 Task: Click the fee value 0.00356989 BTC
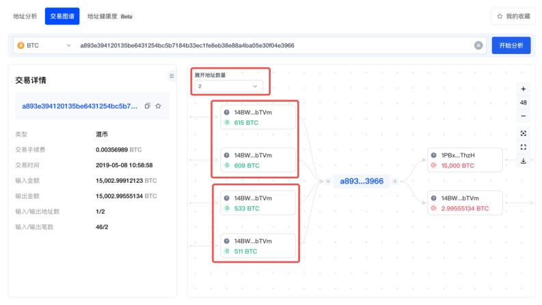tap(118, 149)
